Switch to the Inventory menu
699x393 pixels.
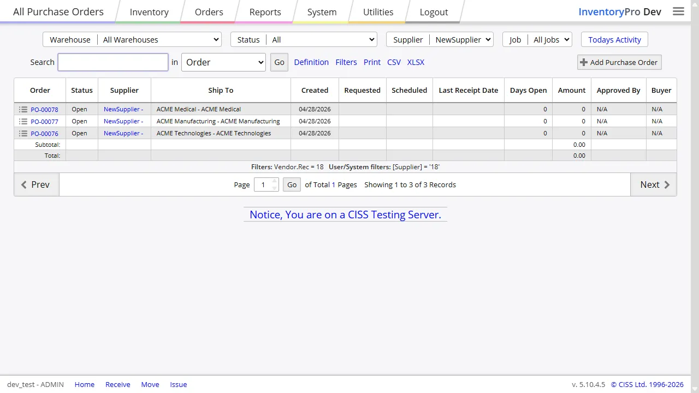click(x=149, y=11)
